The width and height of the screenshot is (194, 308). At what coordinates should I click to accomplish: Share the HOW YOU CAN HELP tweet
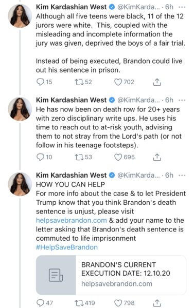(x=157, y=303)
